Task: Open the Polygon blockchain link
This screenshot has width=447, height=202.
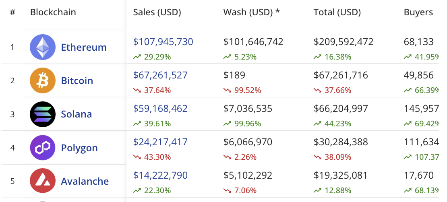Action: [x=79, y=148]
